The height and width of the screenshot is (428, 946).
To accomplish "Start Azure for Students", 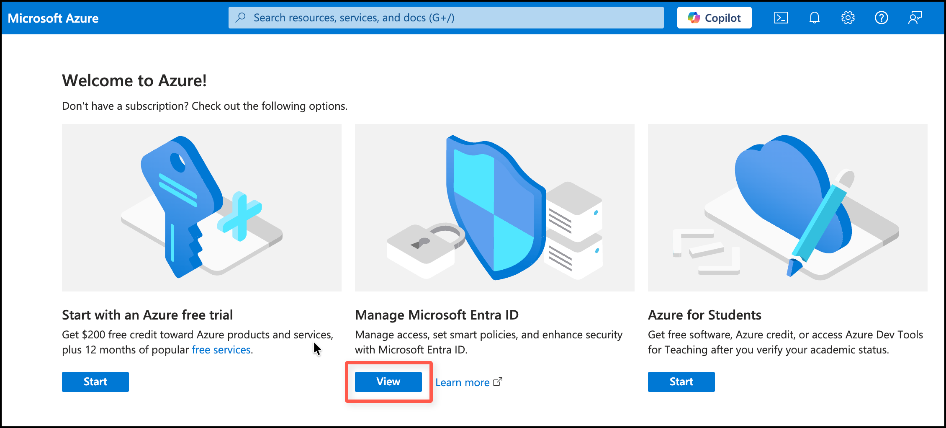I will 681,382.
